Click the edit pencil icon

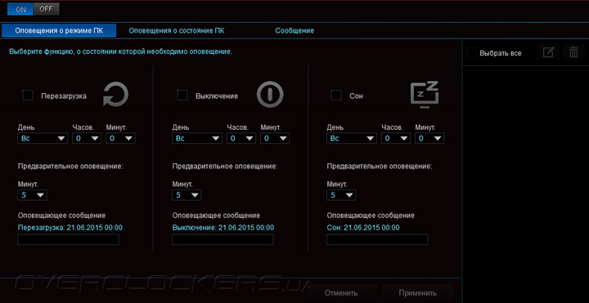[548, 52]
